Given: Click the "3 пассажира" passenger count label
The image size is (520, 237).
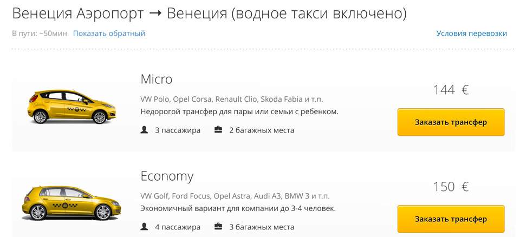Looking at the screenshot, I should [x=178, y=130].
